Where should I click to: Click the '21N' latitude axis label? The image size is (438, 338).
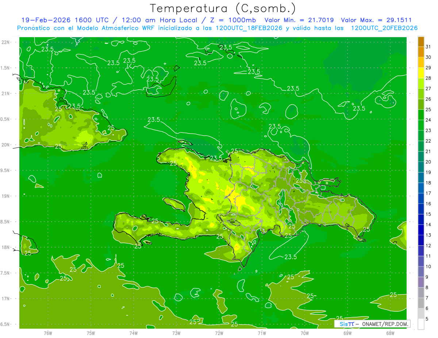click(x=5, y=93)
